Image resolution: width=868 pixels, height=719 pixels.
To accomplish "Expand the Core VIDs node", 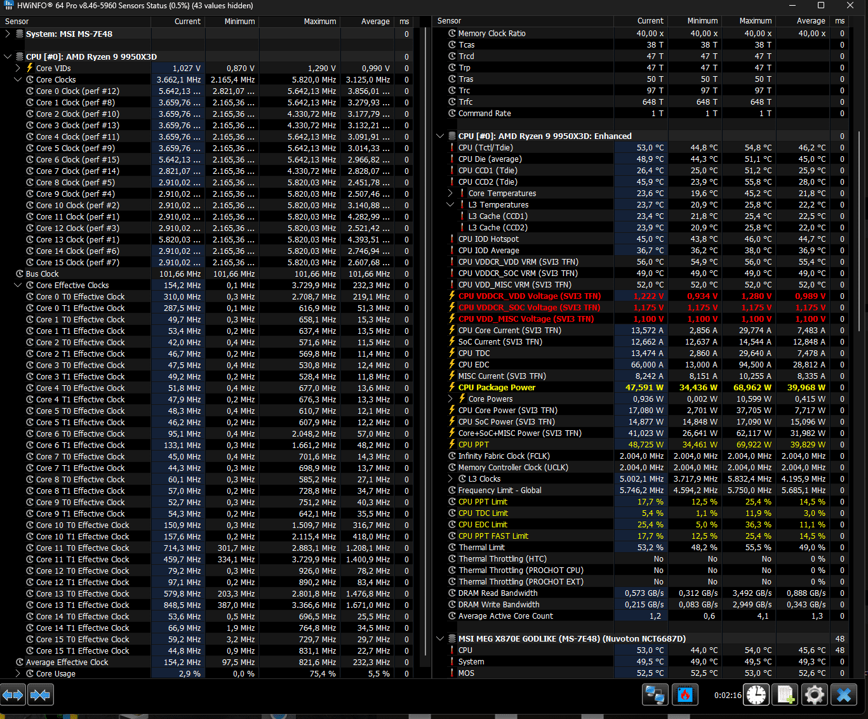I will point(18,68).
